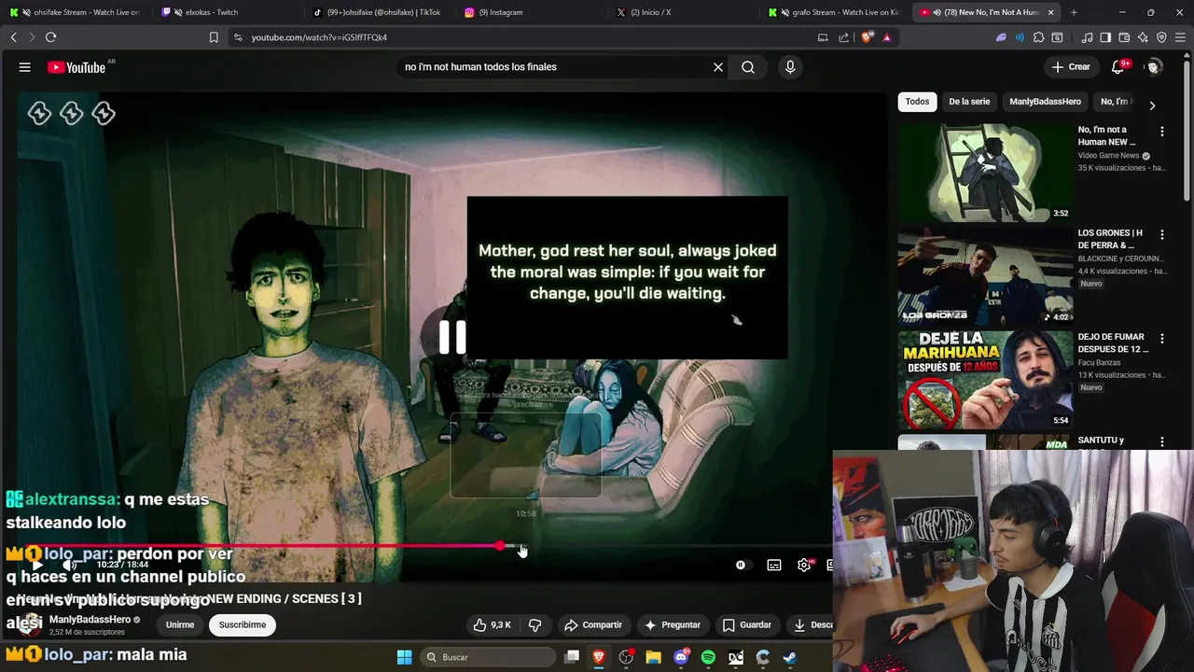The width and height of the screenshot is (1194, 672).
Task: Click the Unirme button
Action: (x=180, y=625)
